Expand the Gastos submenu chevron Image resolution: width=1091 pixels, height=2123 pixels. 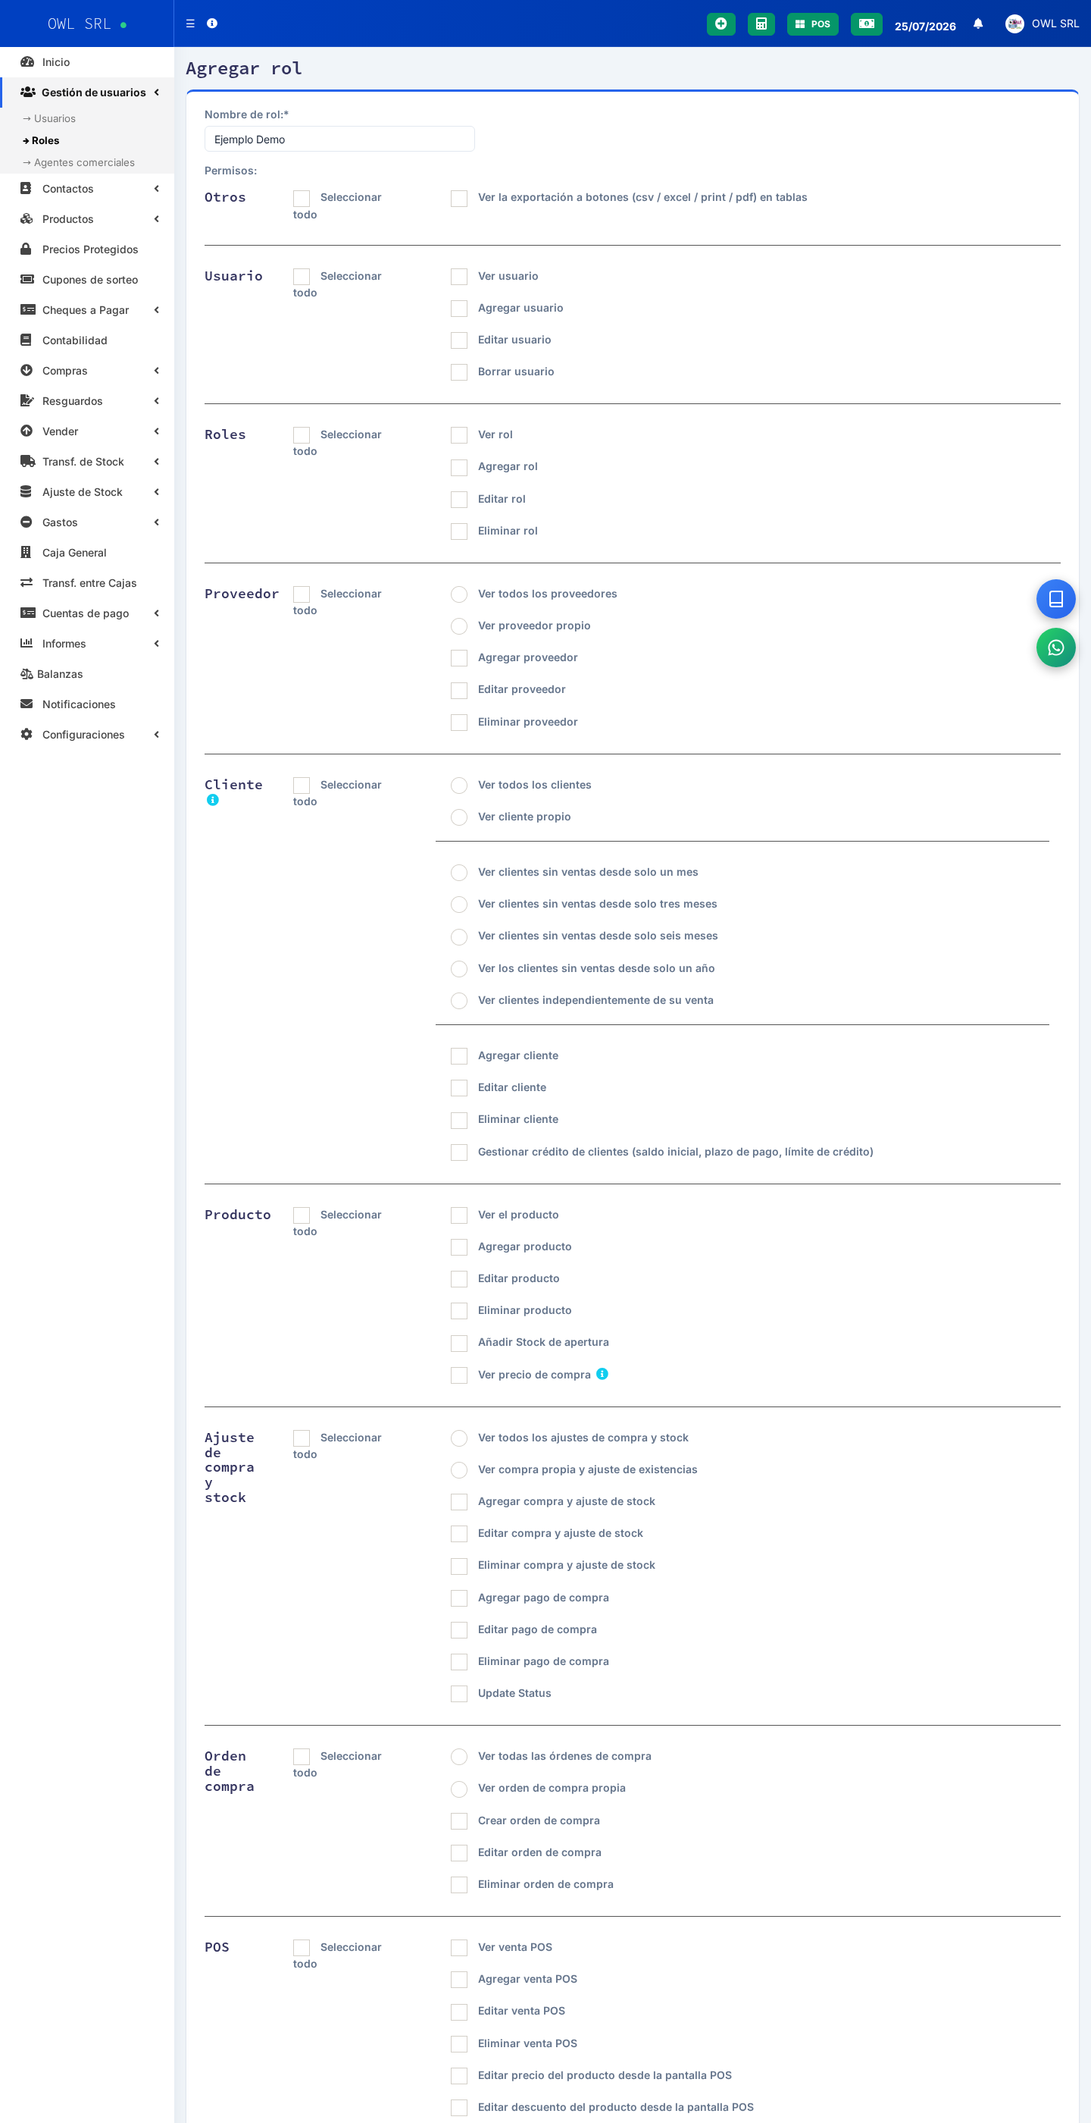[156, 522]
